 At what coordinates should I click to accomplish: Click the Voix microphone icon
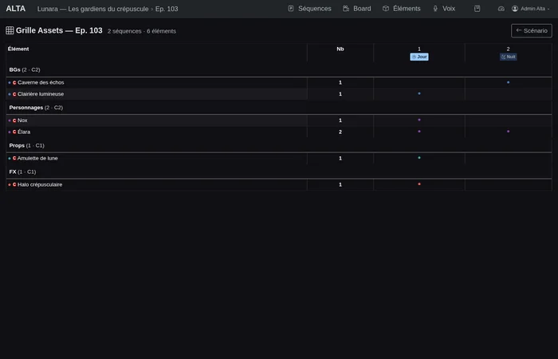click(435, 9)
